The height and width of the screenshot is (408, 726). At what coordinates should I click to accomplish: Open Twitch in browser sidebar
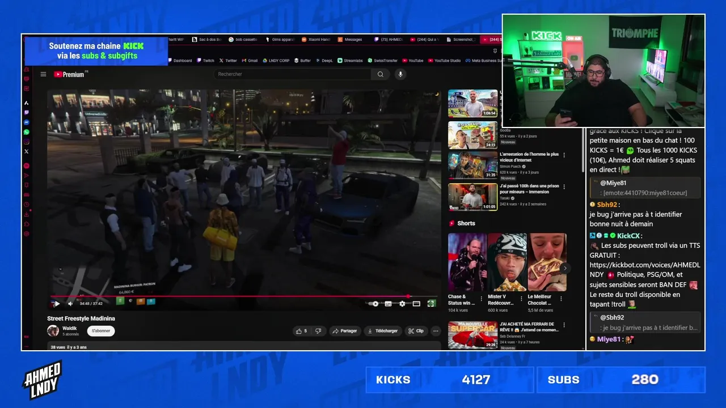pos(26,113)
